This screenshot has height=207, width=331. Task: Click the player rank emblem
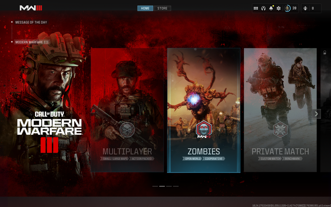point(287,8)
